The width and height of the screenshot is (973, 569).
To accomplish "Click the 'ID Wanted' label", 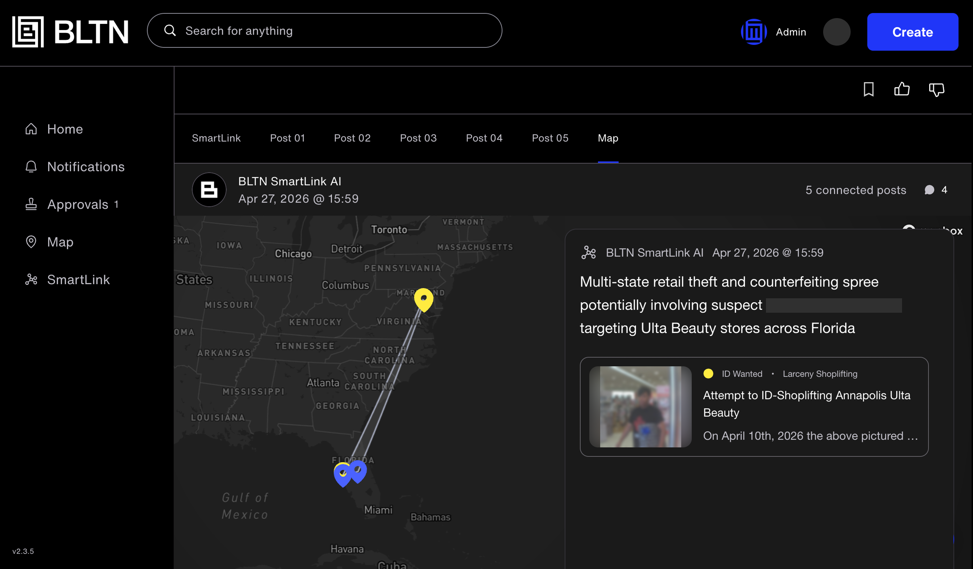I will point(742,374).
